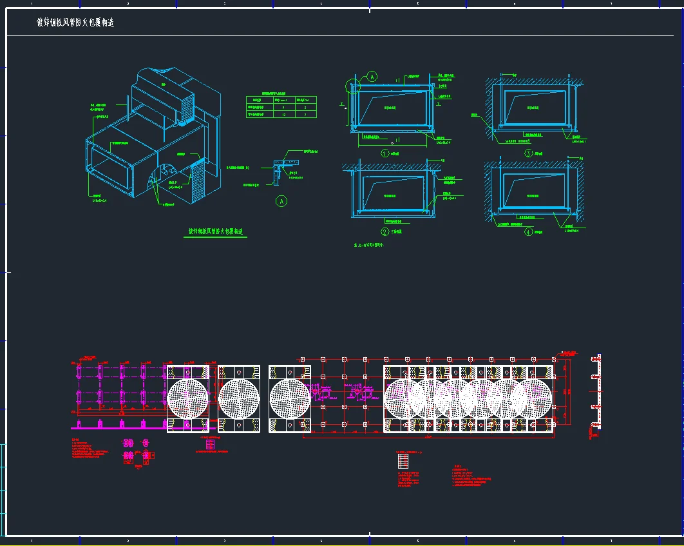This screenshot has width=684, height=546.
Task: Select the red table under the long grille panel
Action: [403, 462]
